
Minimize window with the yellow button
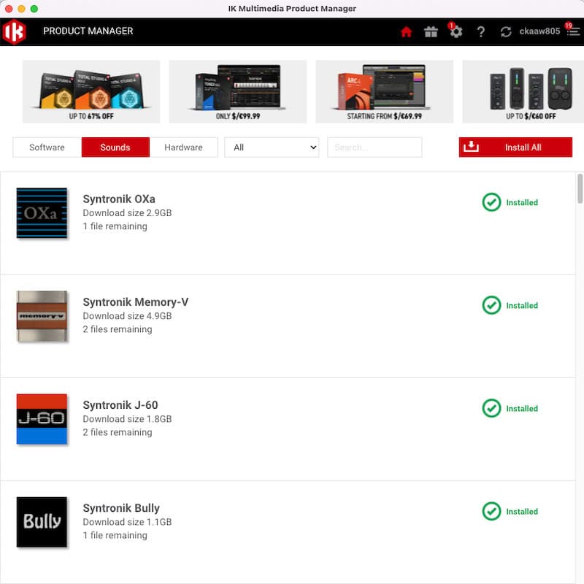pos(22,9)
